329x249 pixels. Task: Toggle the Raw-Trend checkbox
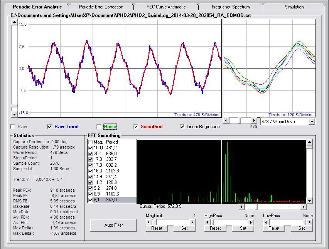click(49, 127)
